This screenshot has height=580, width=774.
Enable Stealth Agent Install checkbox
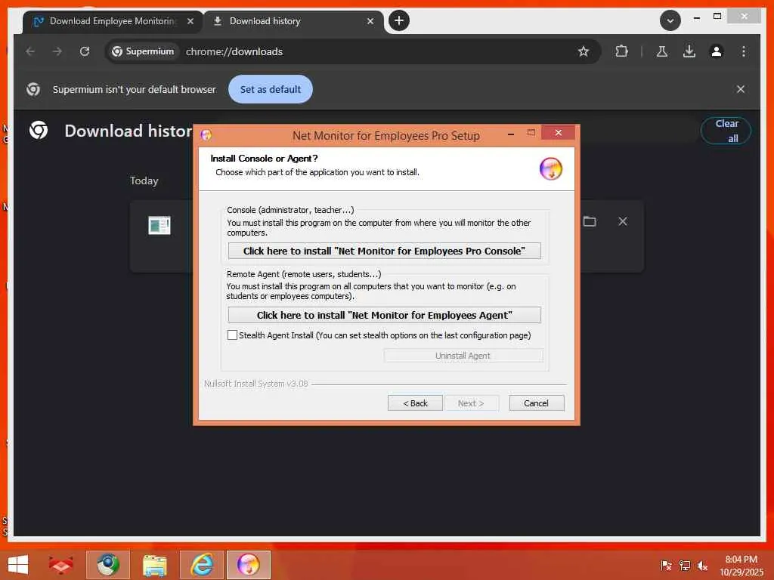coord(232,335)
